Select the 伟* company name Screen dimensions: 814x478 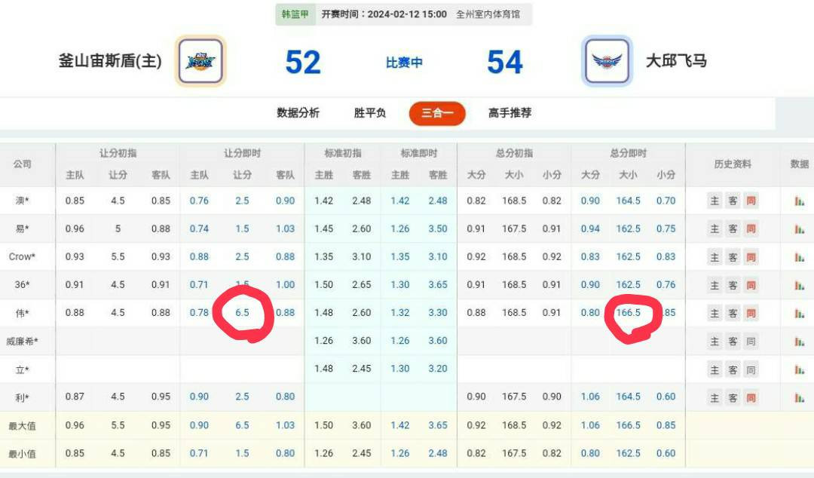22,313
